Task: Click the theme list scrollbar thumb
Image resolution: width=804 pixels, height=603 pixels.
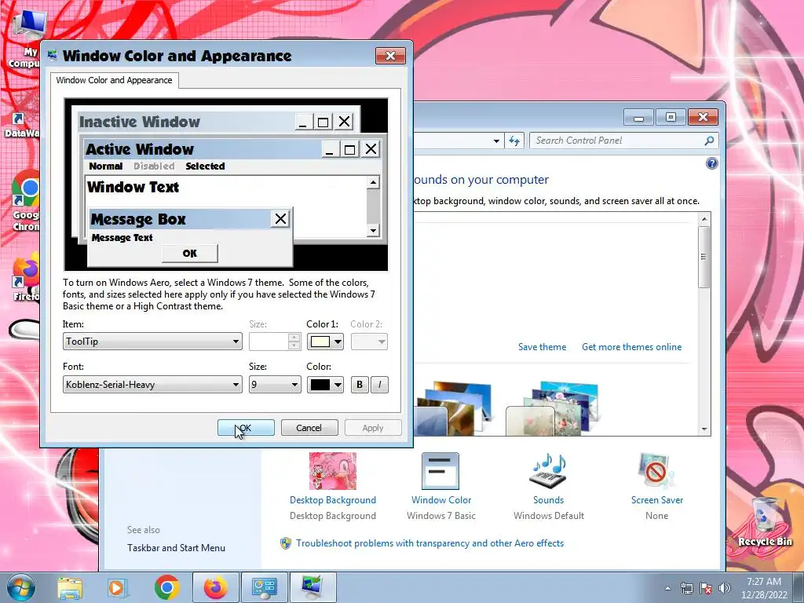Action: click(704, 257)
